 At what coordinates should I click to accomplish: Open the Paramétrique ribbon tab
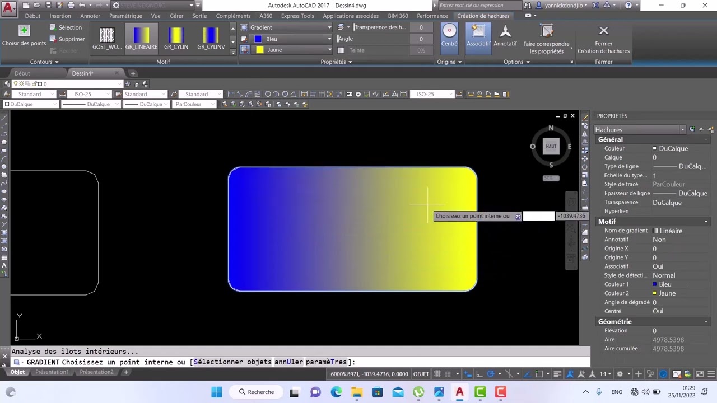(x=125, y=16)
